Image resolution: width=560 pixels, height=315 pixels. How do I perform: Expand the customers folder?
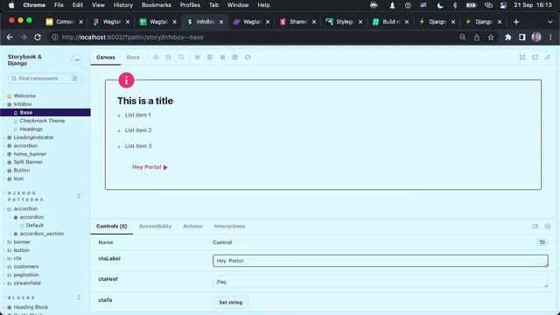[25, 266]
